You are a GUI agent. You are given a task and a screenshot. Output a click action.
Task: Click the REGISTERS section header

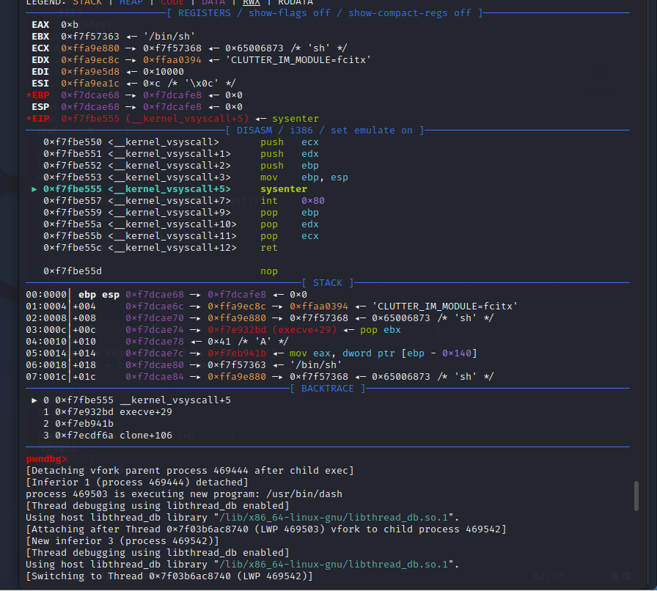pos(325,13)
